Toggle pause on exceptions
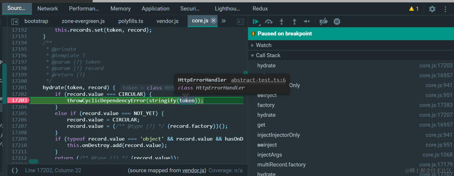The height and width of the screenshot is (176, 454). coord(337,21)
